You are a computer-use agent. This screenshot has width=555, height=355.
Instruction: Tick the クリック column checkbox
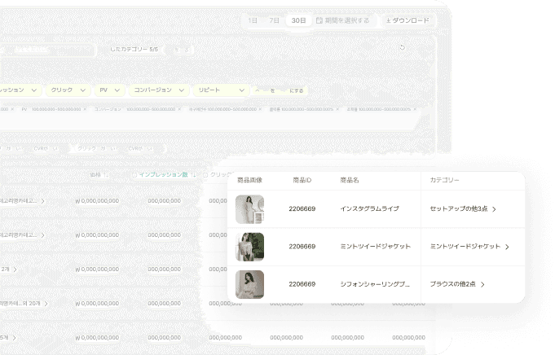coord(205,175)
